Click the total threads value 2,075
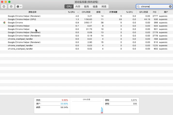Viewport: 173px width, 115px height. point(134,100)
